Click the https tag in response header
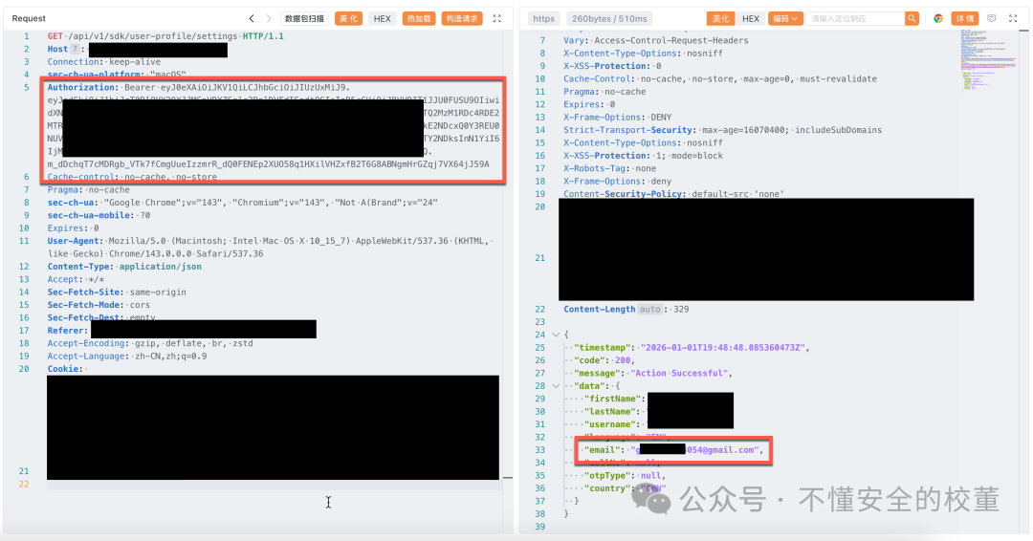Viewport: 1033px width, 541px height. [543, 18]
